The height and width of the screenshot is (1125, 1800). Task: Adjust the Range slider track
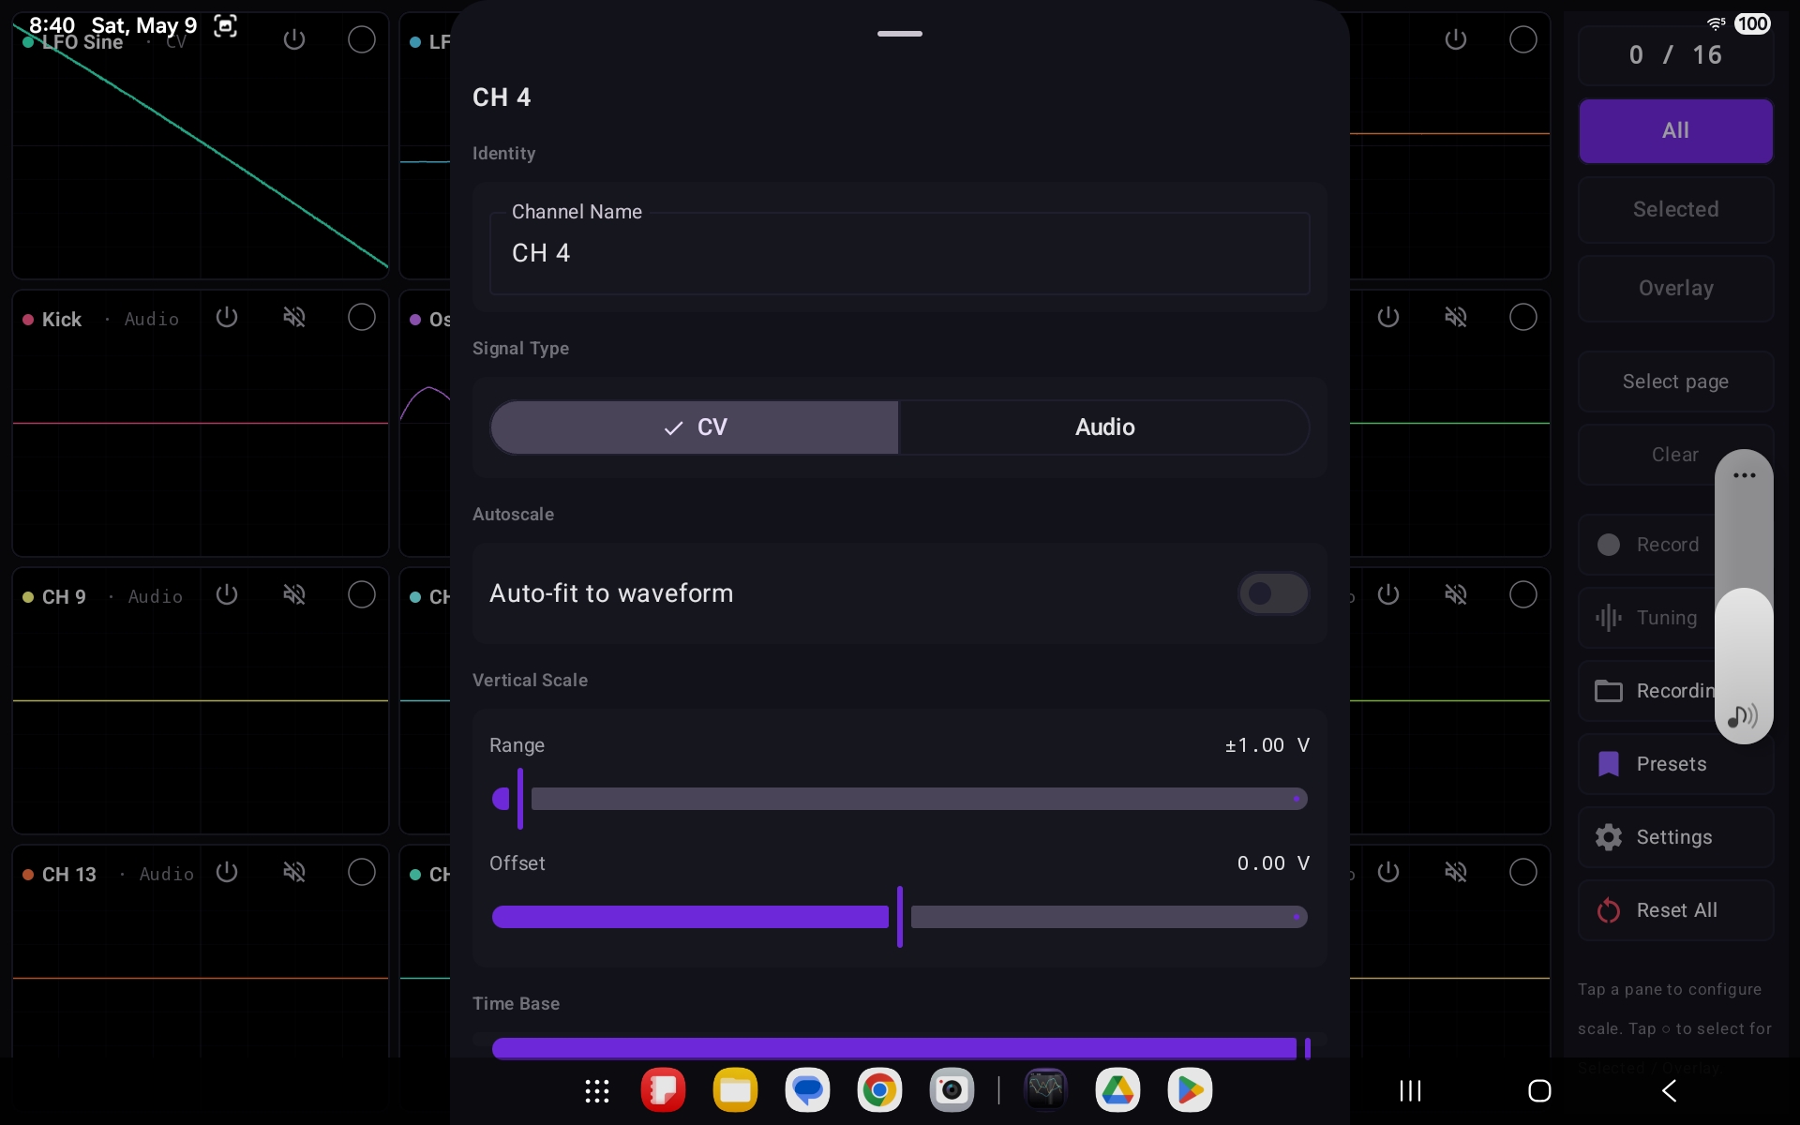(x=900, y=799)
